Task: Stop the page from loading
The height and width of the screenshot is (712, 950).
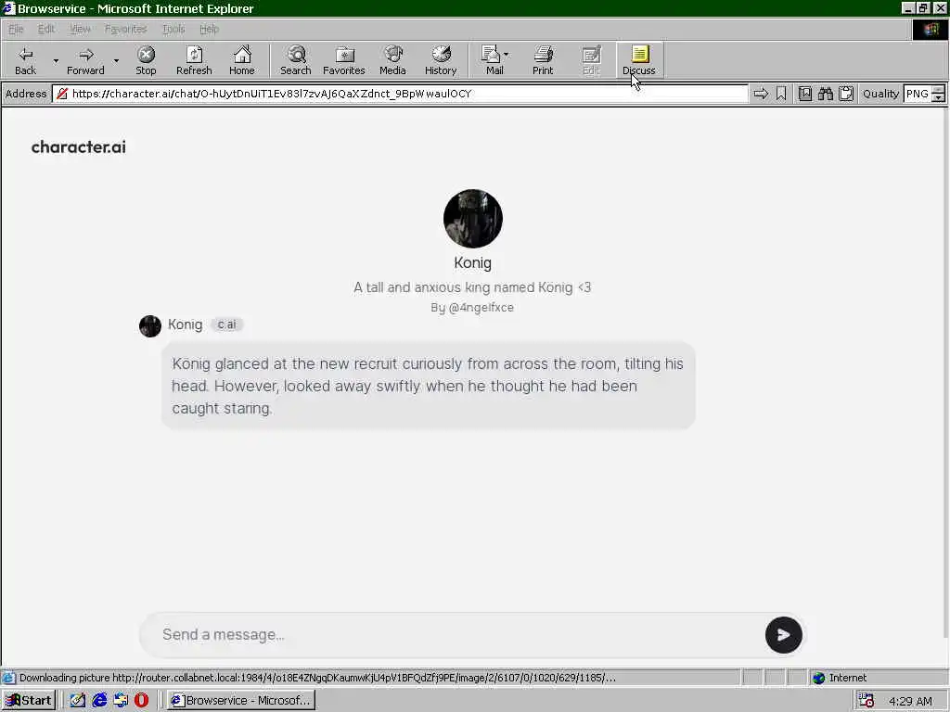Action: click(x=146, y=60)
